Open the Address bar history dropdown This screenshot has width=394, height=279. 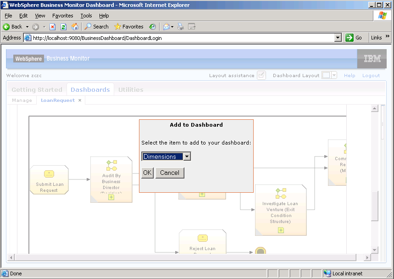click(338, 38)
